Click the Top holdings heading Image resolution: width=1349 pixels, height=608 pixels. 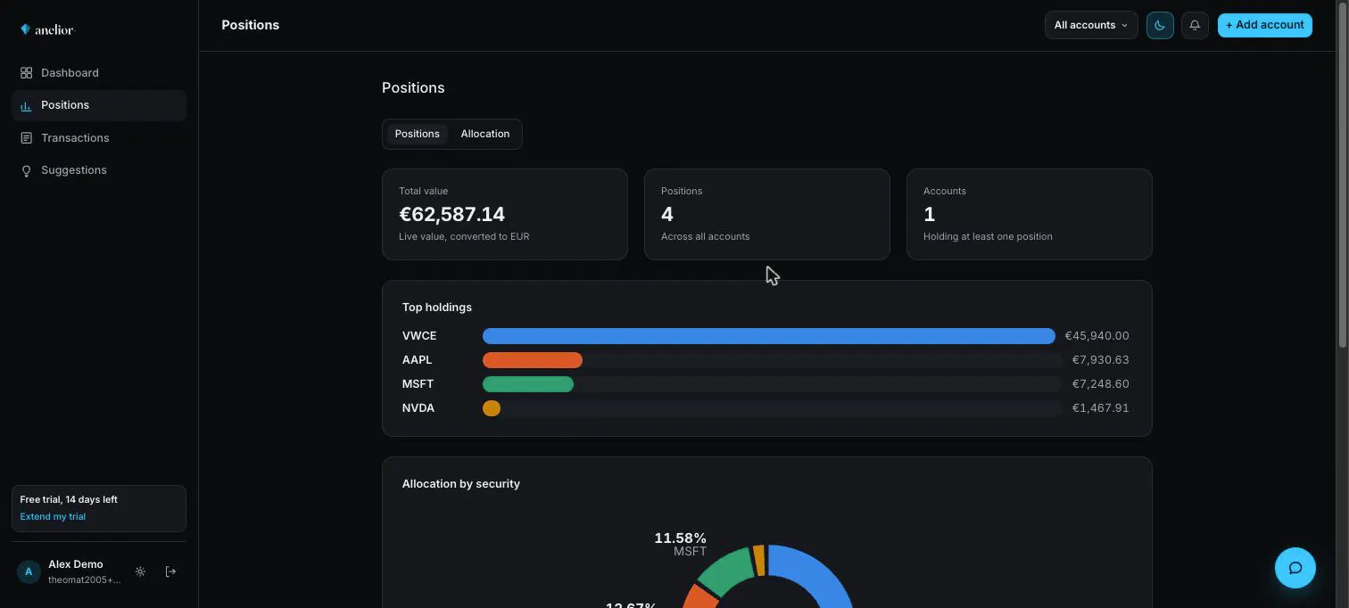(437, 308)
